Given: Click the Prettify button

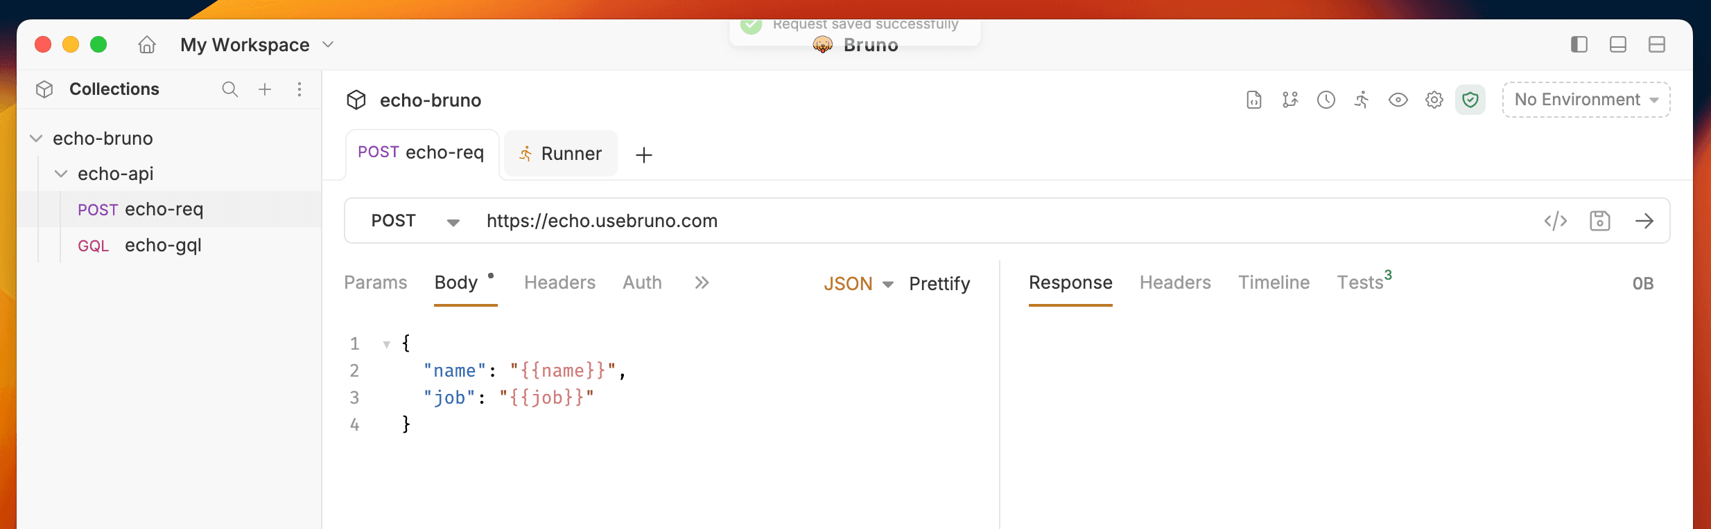Looking at the screenshot, I should tap(939, 284).
